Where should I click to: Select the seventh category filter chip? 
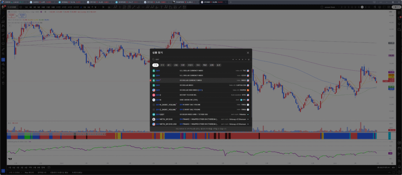[198, 65]
